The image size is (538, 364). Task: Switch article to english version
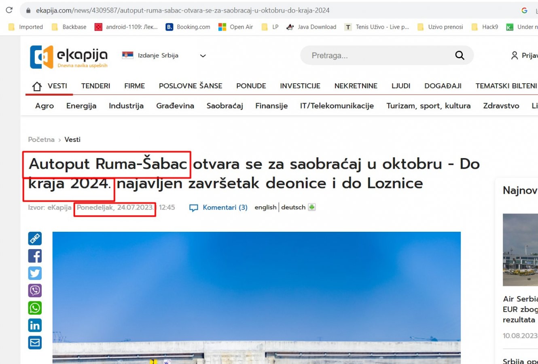pyautogui.click(x=265, y=207)
